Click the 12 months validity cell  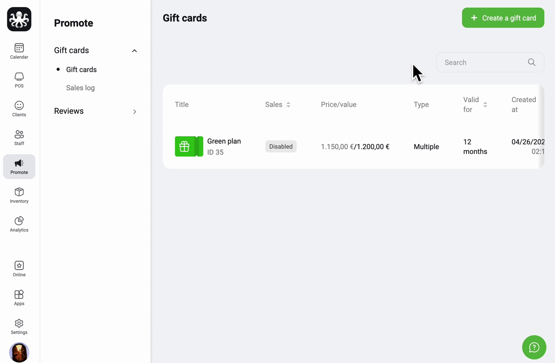pos(475,146)
